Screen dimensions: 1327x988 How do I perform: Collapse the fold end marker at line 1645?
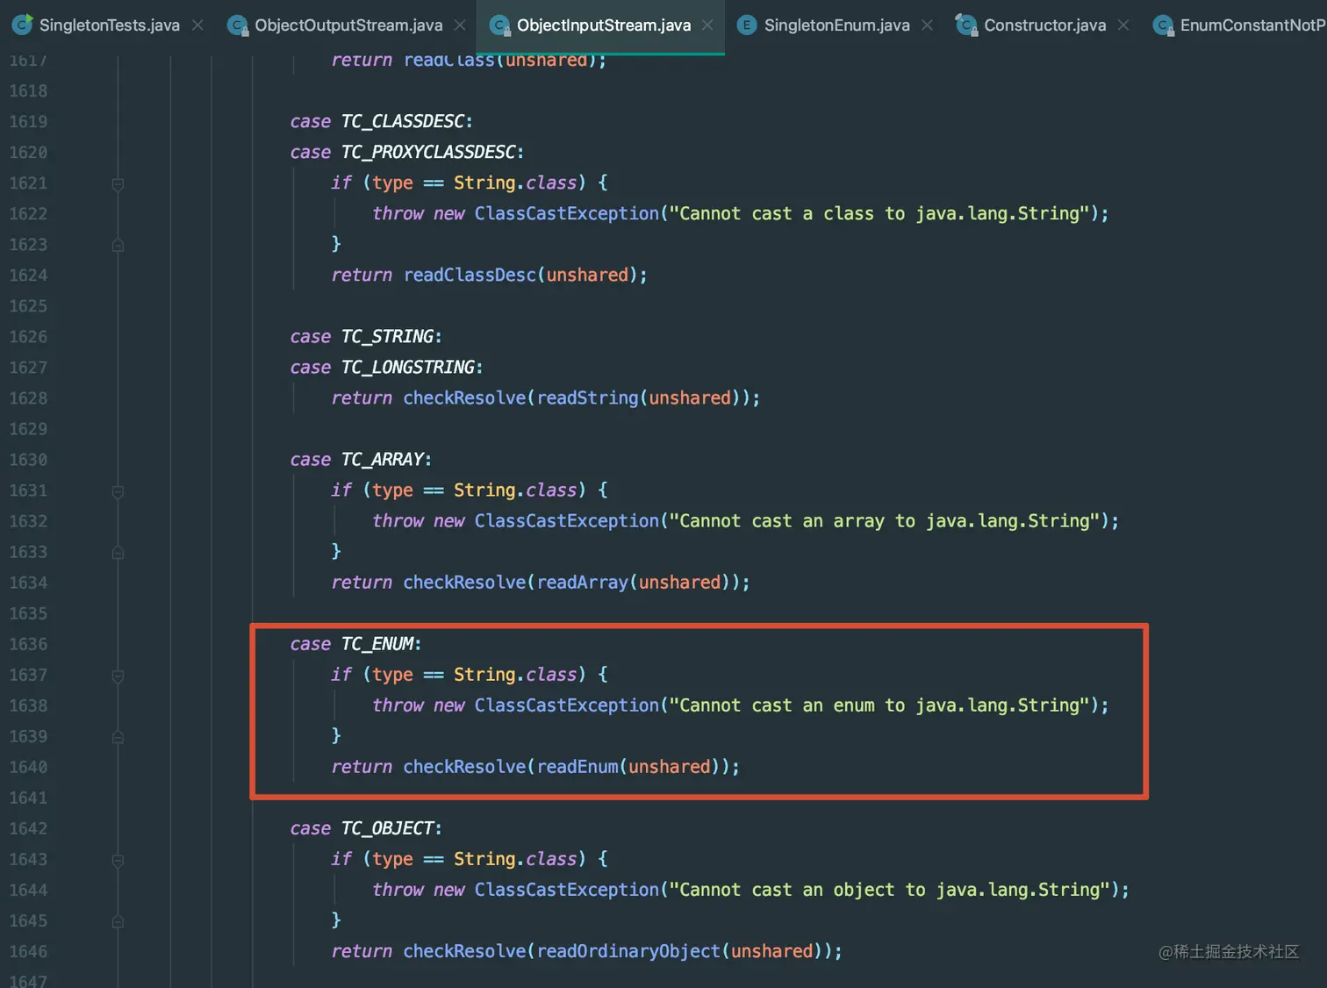coord(118,921)
